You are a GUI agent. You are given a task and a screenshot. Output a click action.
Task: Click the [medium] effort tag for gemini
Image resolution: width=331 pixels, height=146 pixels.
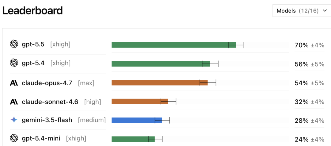(92, 120)
